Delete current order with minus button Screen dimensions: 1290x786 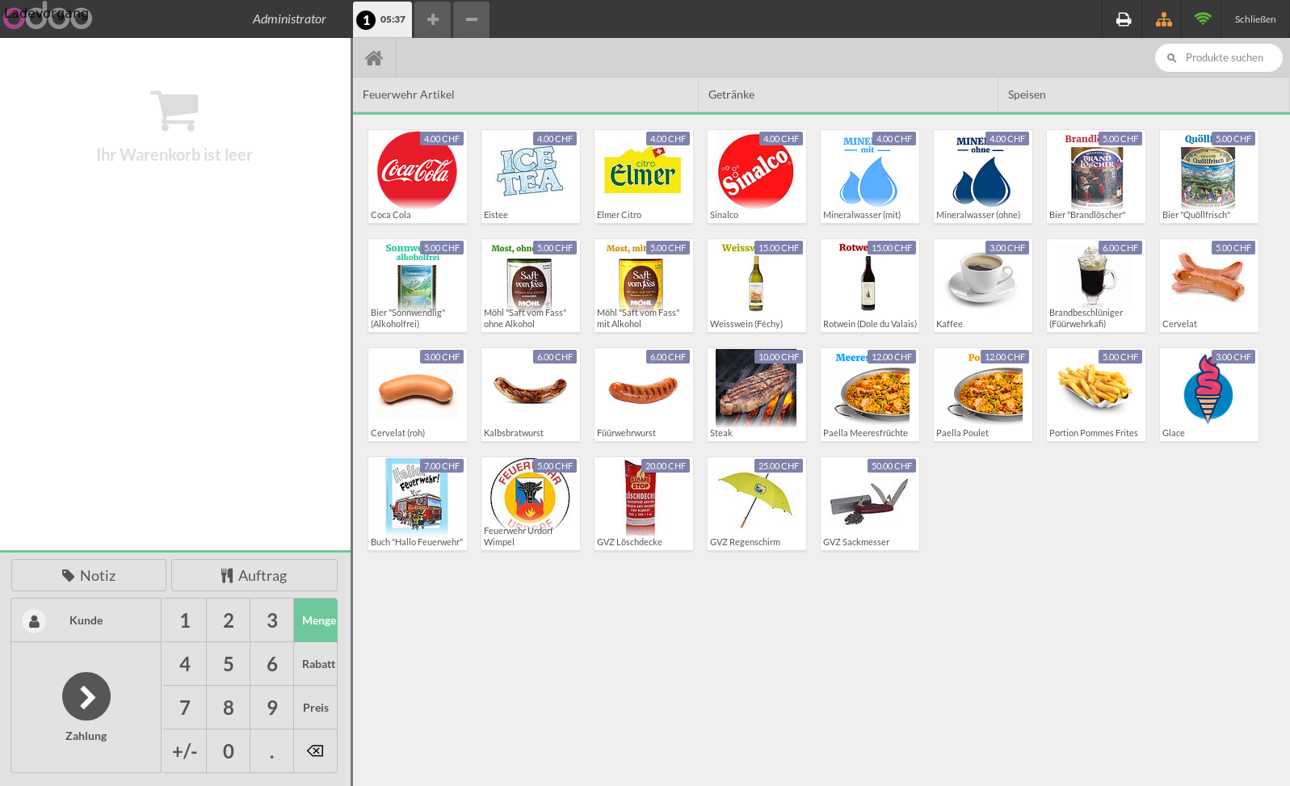coord(471,19)
